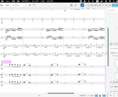118x97 pixels.
Task: Choose the side-by-side spreads page arrangement
Action: (104, 95)
